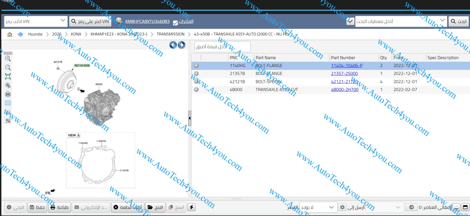Expand the 1140HG BOLT-FLANGE row
470x216 pixels.
click(x=196, y=66)
